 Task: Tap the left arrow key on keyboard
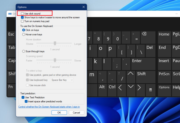point(122,90)
